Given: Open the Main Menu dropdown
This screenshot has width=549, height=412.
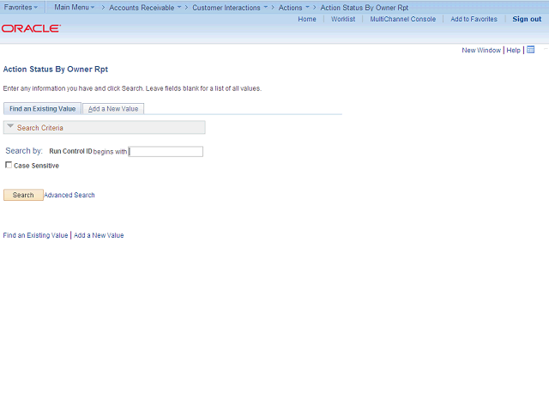Looking at the screenshot, I should [x=75, y=7].
